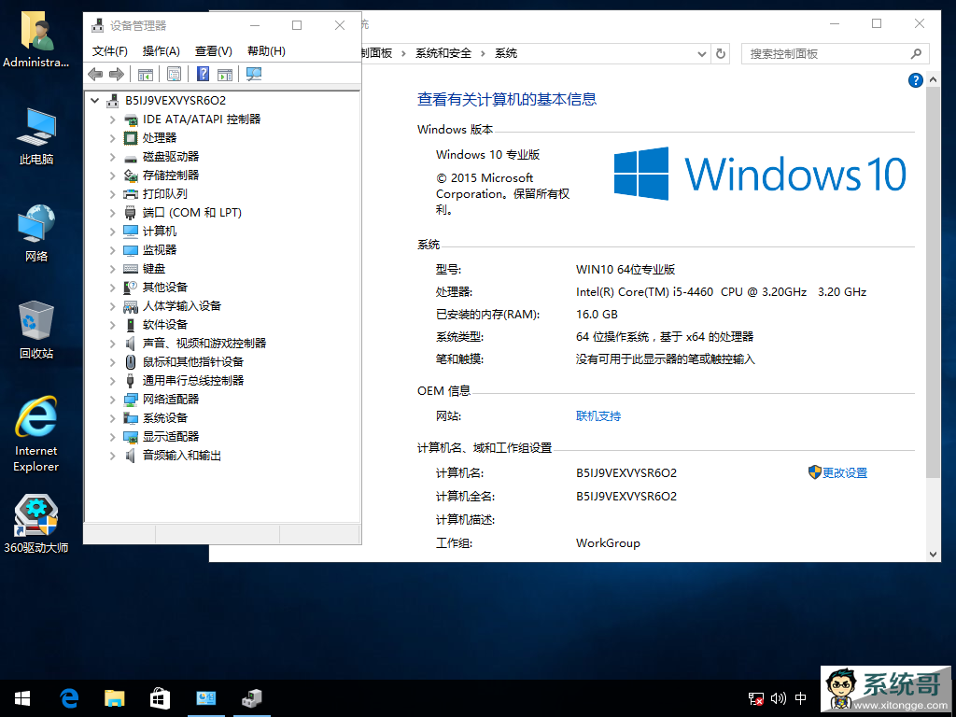
Task: Select the 回收站 recycle bin icon
Action: (x=36, y=330)
